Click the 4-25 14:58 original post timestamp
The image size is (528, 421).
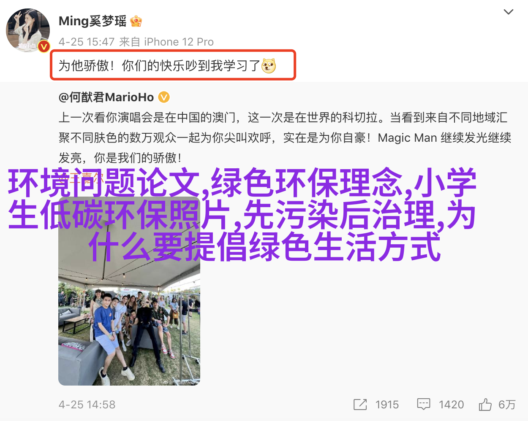coord(87,405)
